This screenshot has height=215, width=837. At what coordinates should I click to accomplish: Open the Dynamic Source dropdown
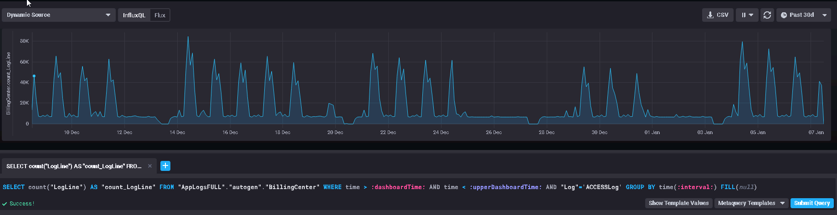point(58,15)
